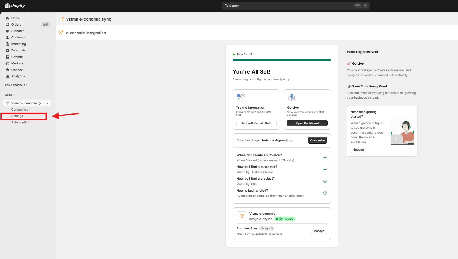Click the checkmark beside 'How is tax handled?'
Viewport: 458px width, 259px height.
tap(325, 193)
